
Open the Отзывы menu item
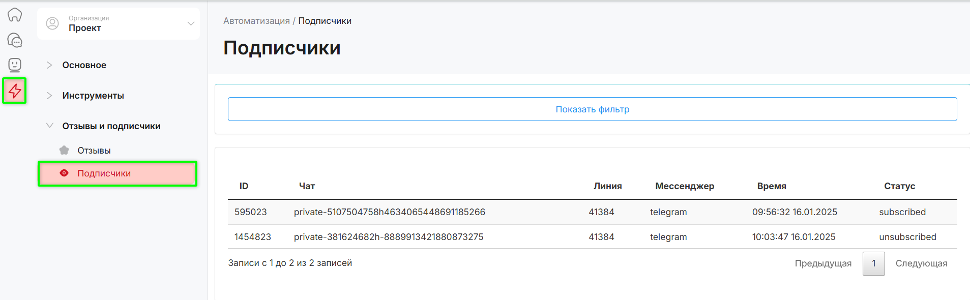click(x=94, y=151)
